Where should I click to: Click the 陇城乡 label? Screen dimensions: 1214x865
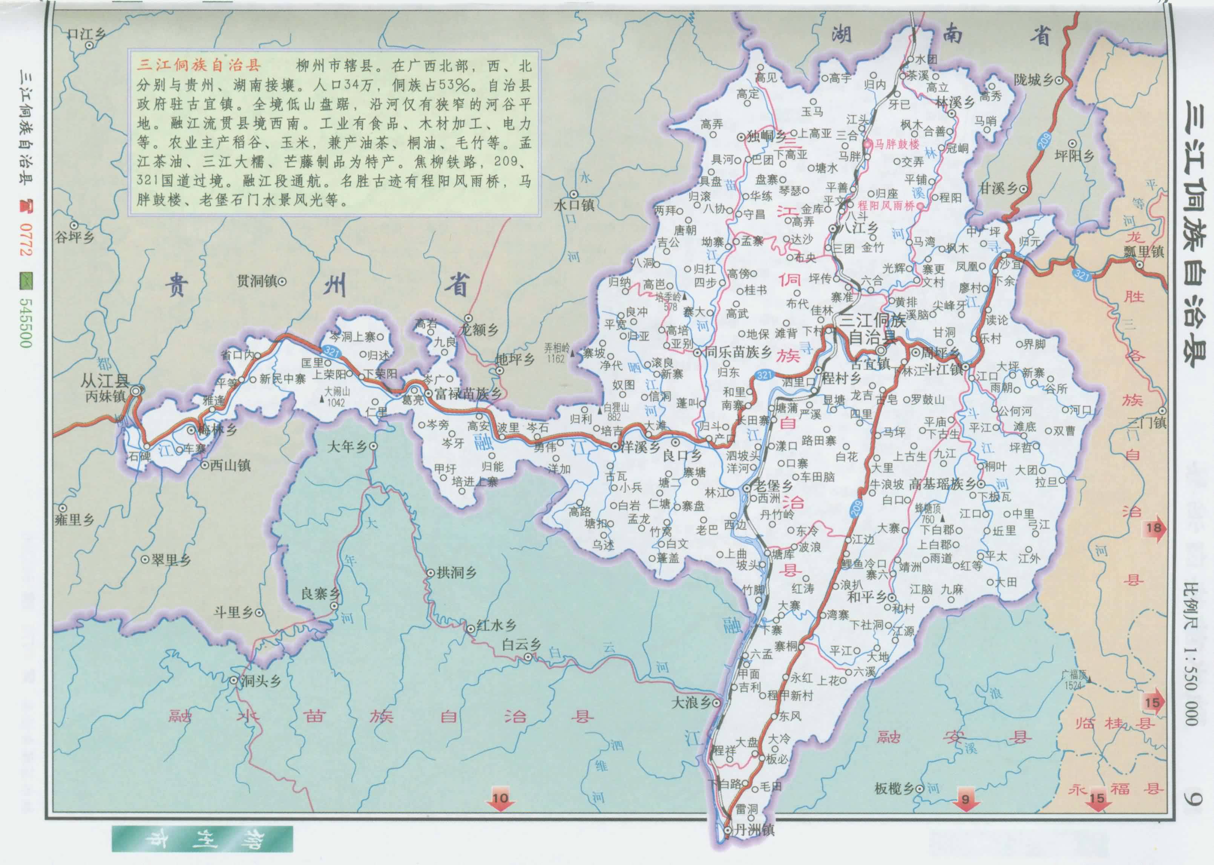click(x=1034, y=80)
